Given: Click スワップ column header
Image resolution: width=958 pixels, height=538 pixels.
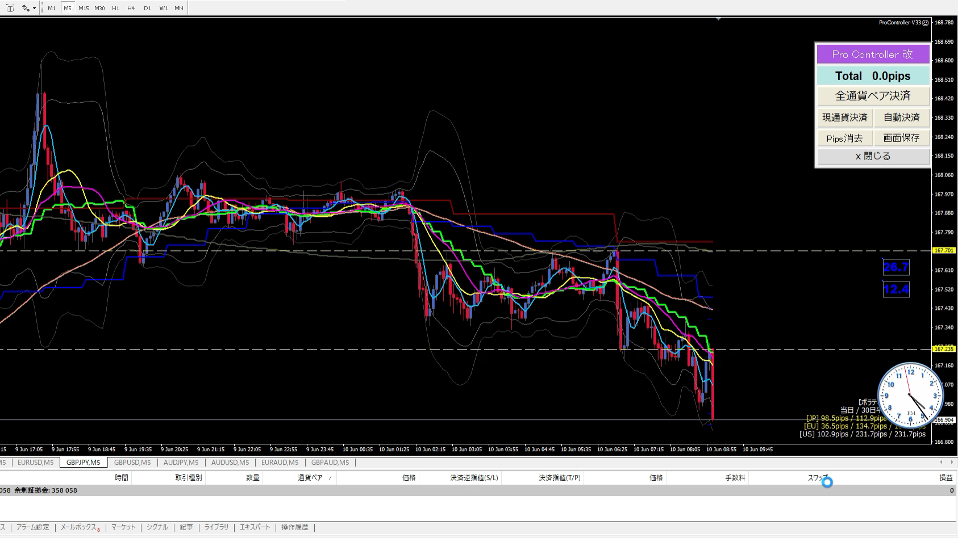Looking at the screenshot, I should [818, 478].
